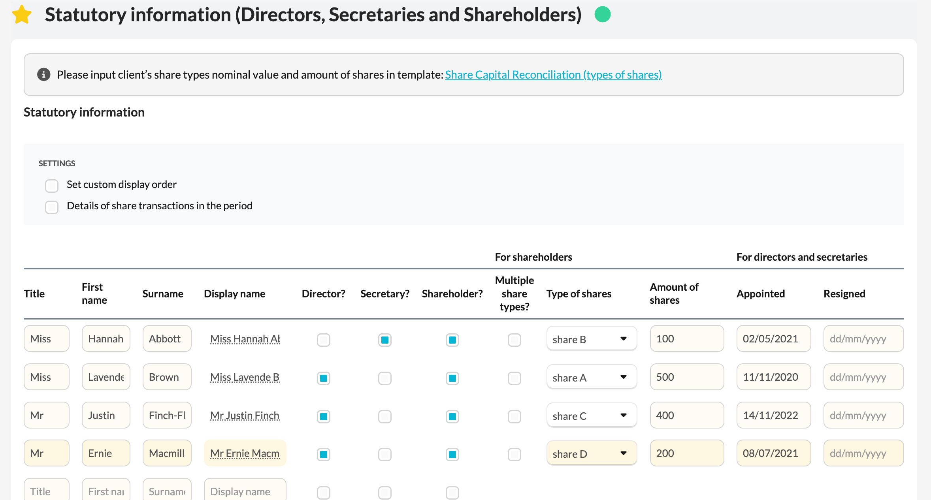Viewport: 931px width, 500px height.
Task: Click Mr Ernie Macm display name
Action: coord(245,453)
